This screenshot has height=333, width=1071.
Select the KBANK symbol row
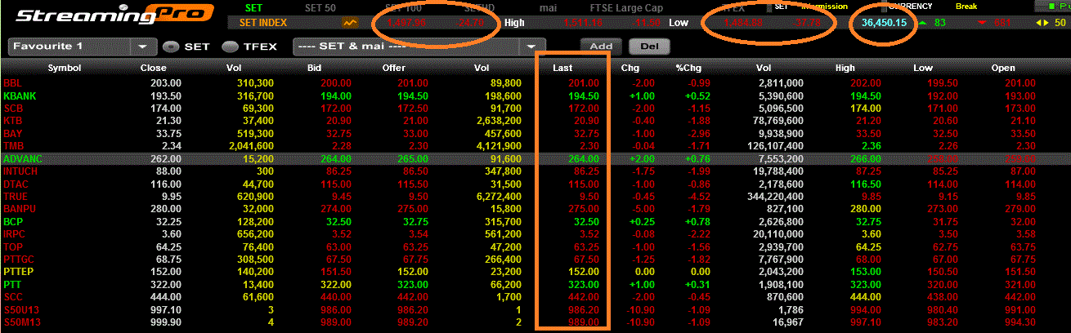535,95
